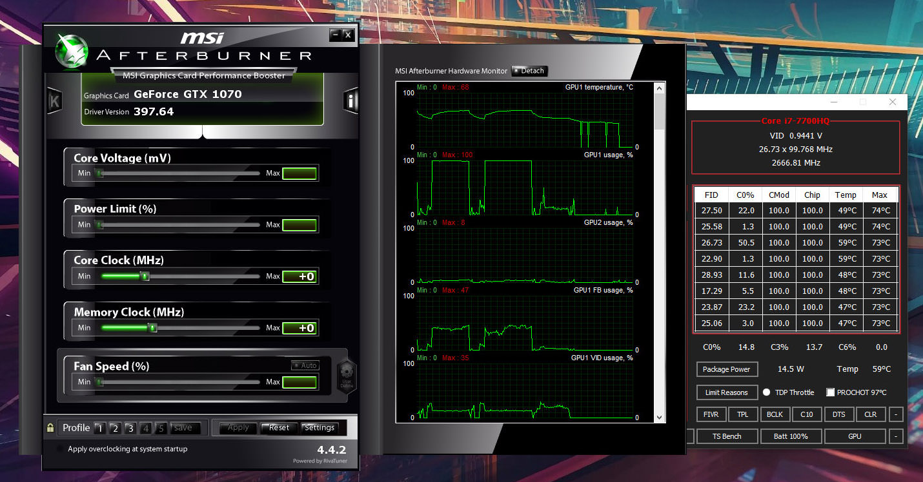923x482 pixels.
Task: Open Limit Reasons in ThrottleStop
Action: 727,392
